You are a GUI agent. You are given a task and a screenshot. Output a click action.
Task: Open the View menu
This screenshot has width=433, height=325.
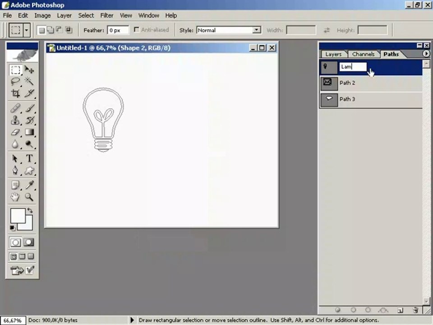126,15
